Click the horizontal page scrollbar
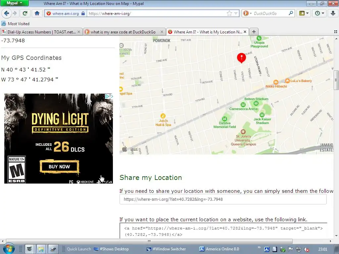Screen dimensions: 339x254 point(149,241)
